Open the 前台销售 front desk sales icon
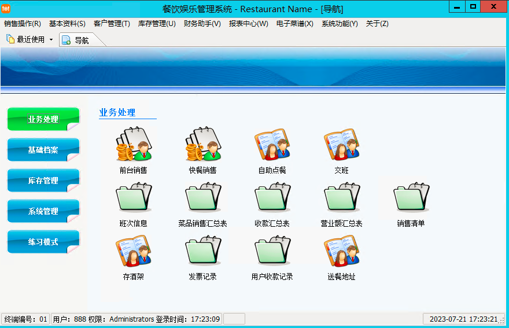This screenshot has width=509, height=328. pyautogui.click(x=133, y=145)
